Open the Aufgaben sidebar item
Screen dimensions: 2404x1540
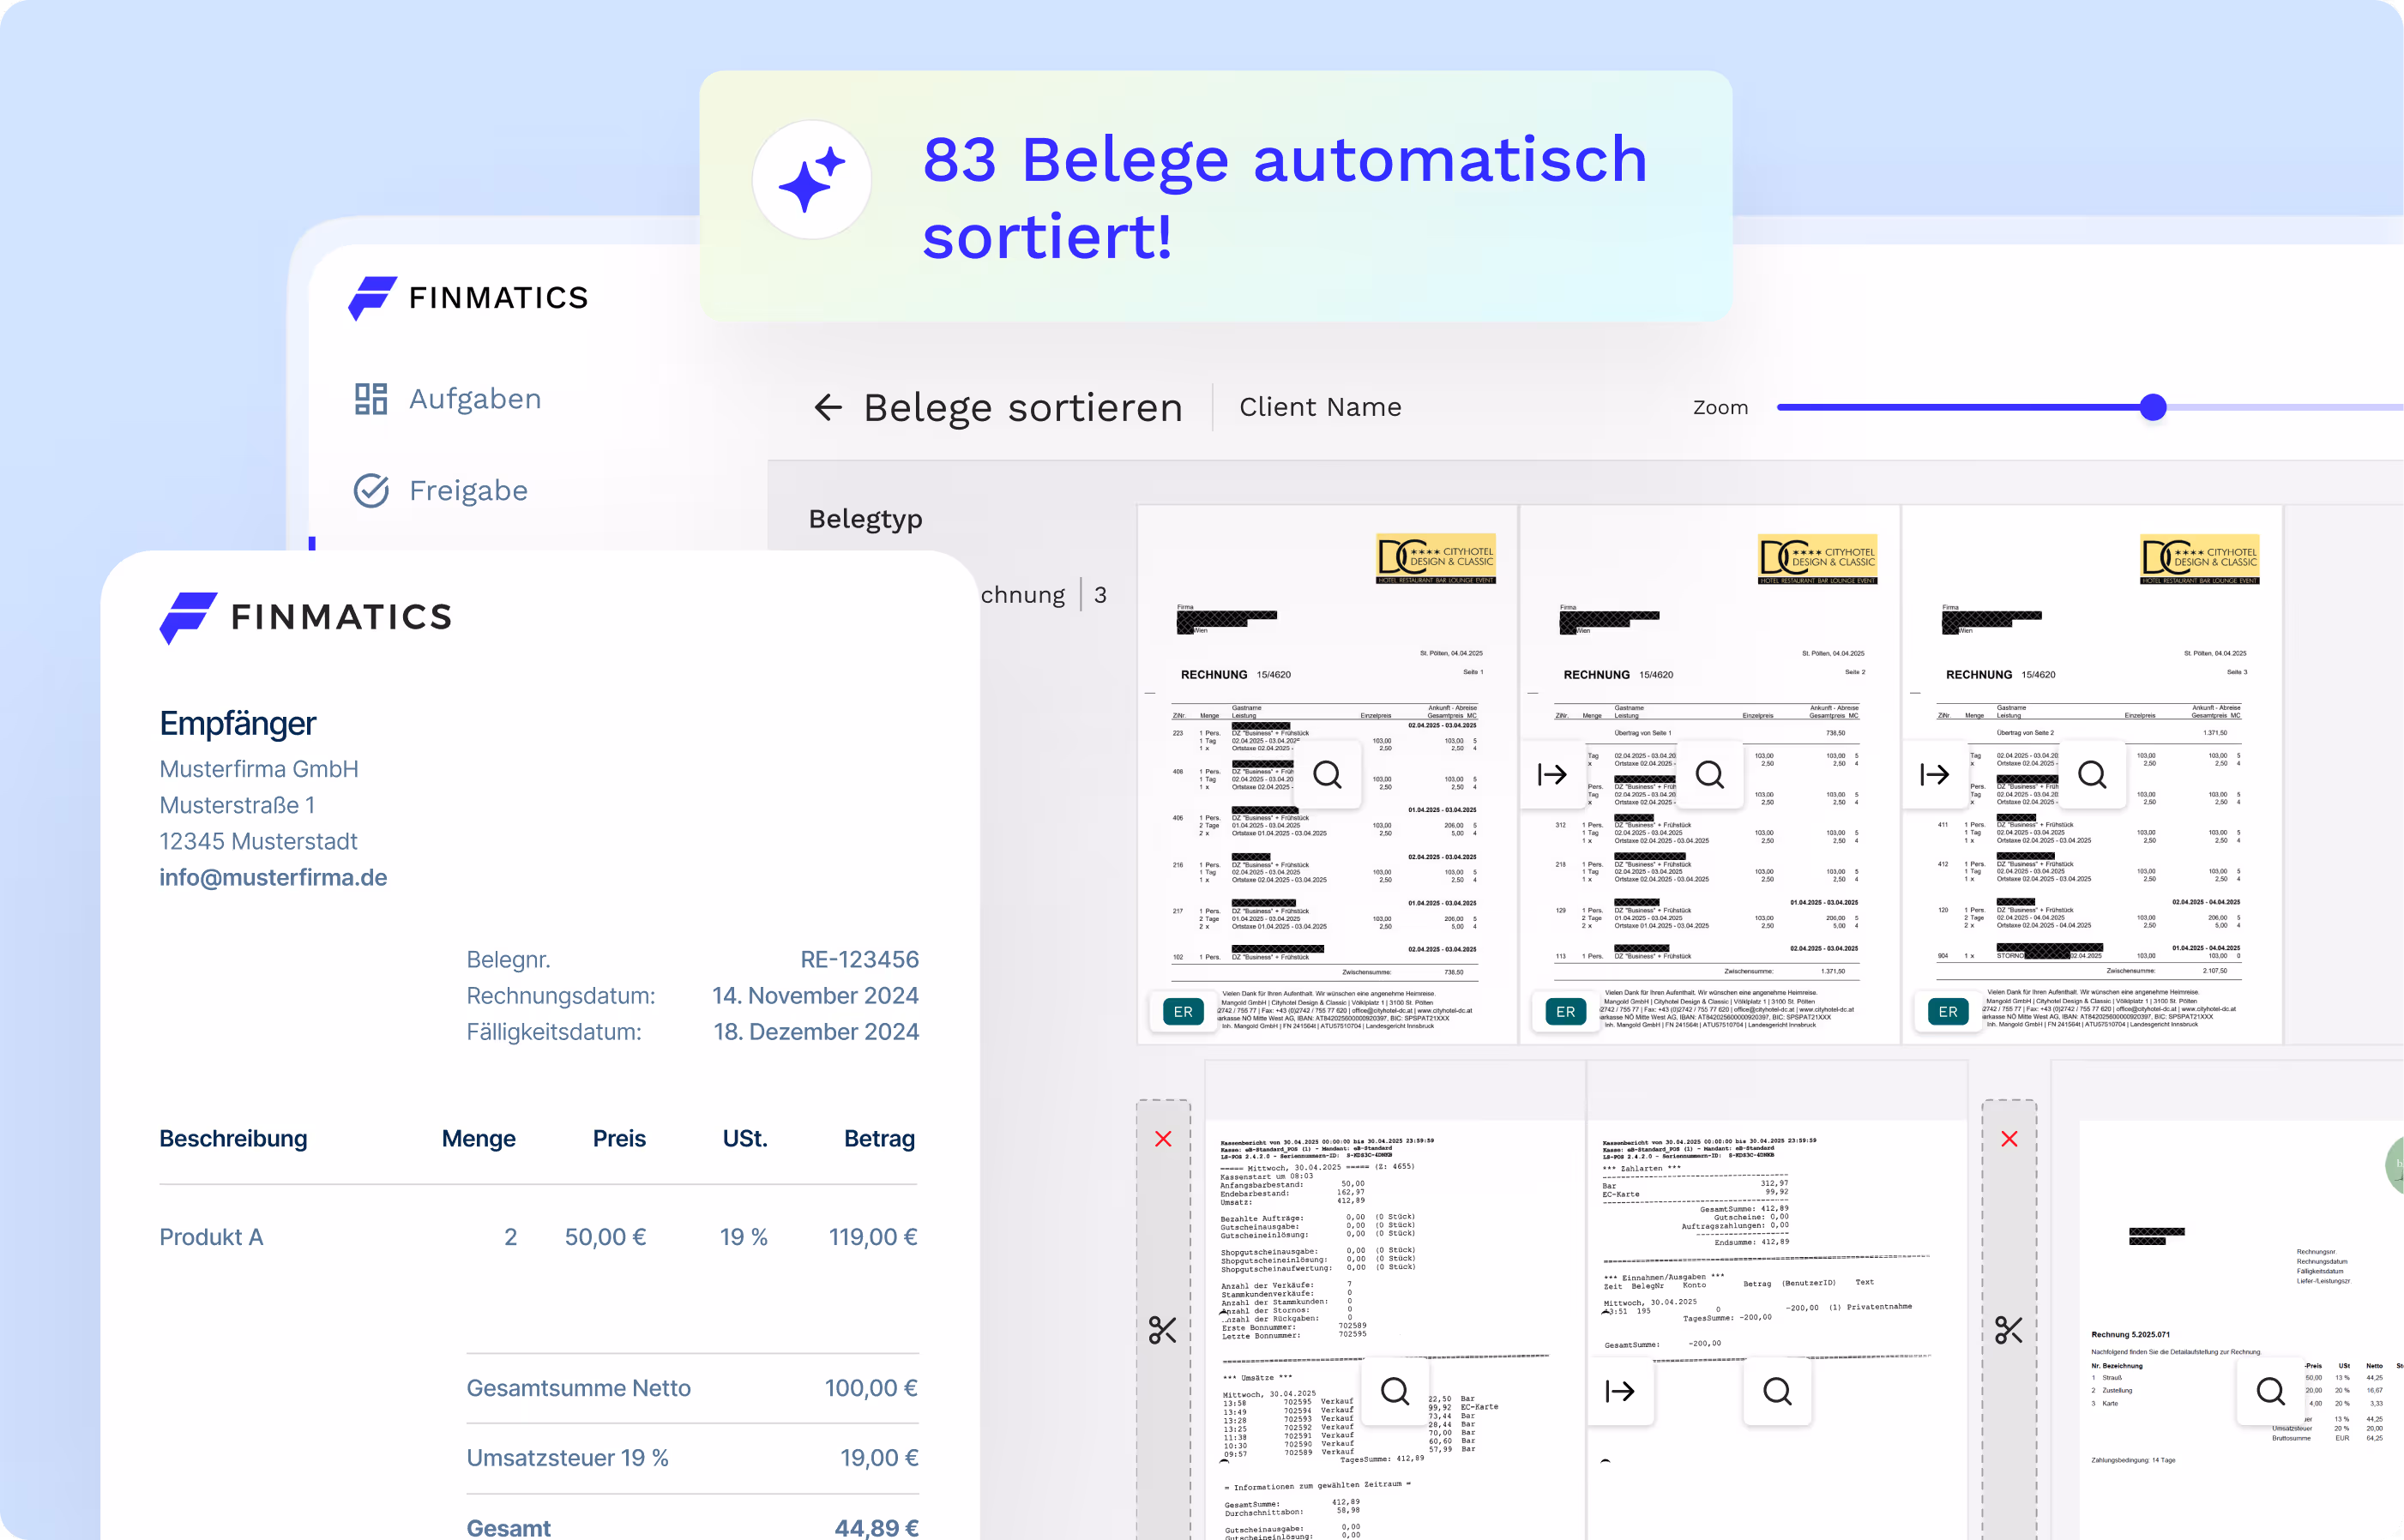point(447,399)
